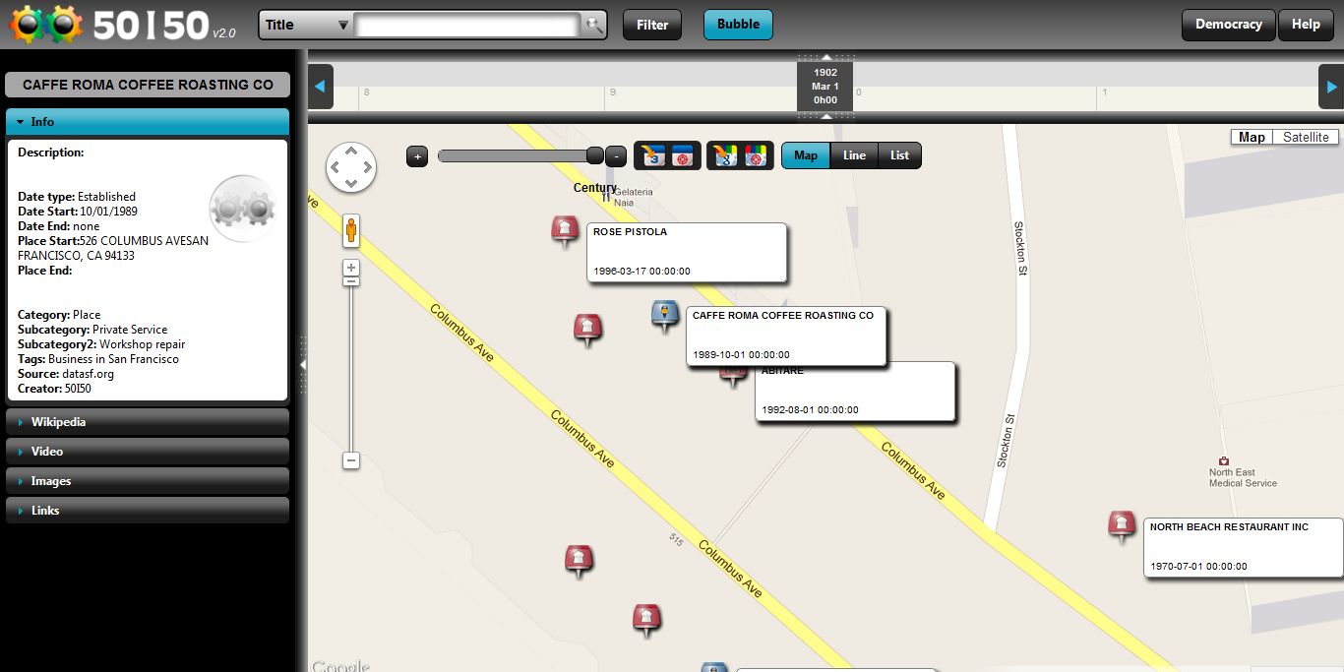The height and width of the screenshot is (672, 1344).
Task: Click inside the search text field
Action: coord(467,25)
